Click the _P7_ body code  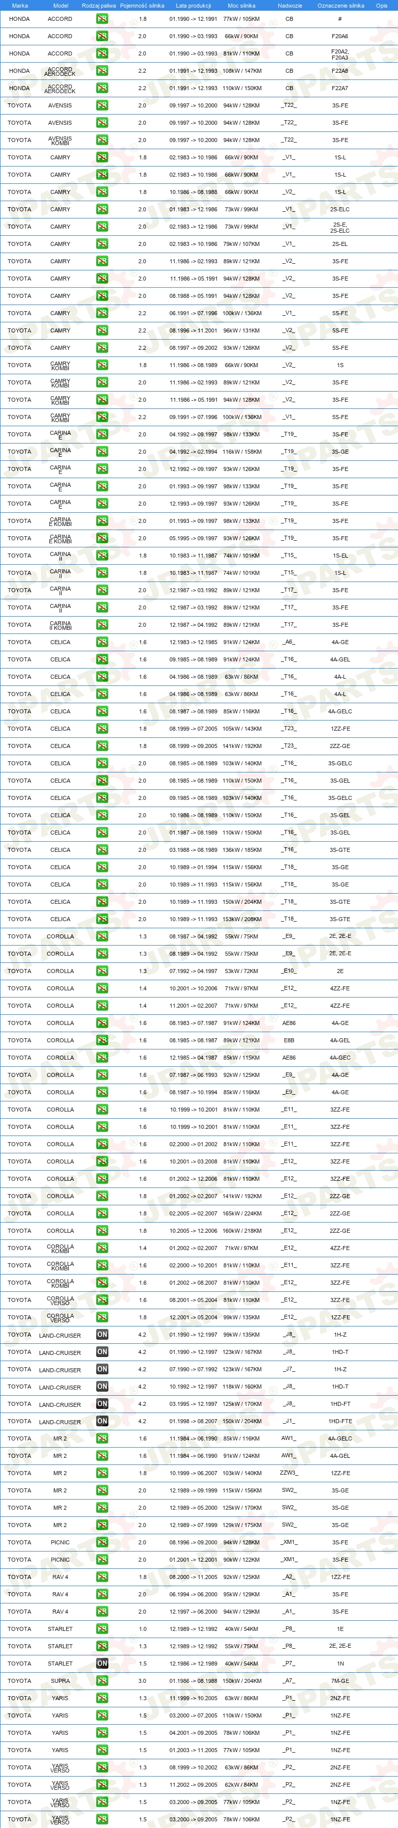click(289, 1664)
